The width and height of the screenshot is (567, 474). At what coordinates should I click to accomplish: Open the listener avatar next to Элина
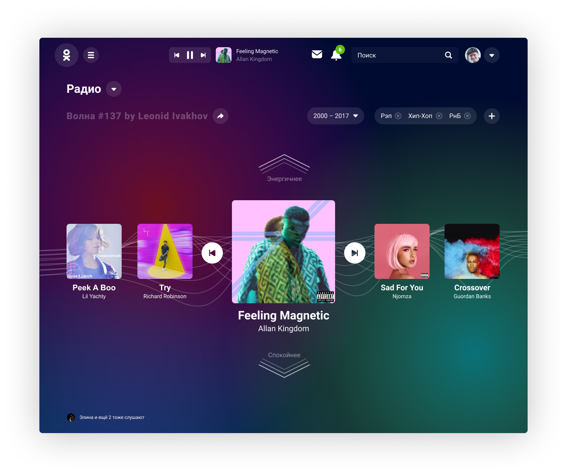click(x=71, y=417)
